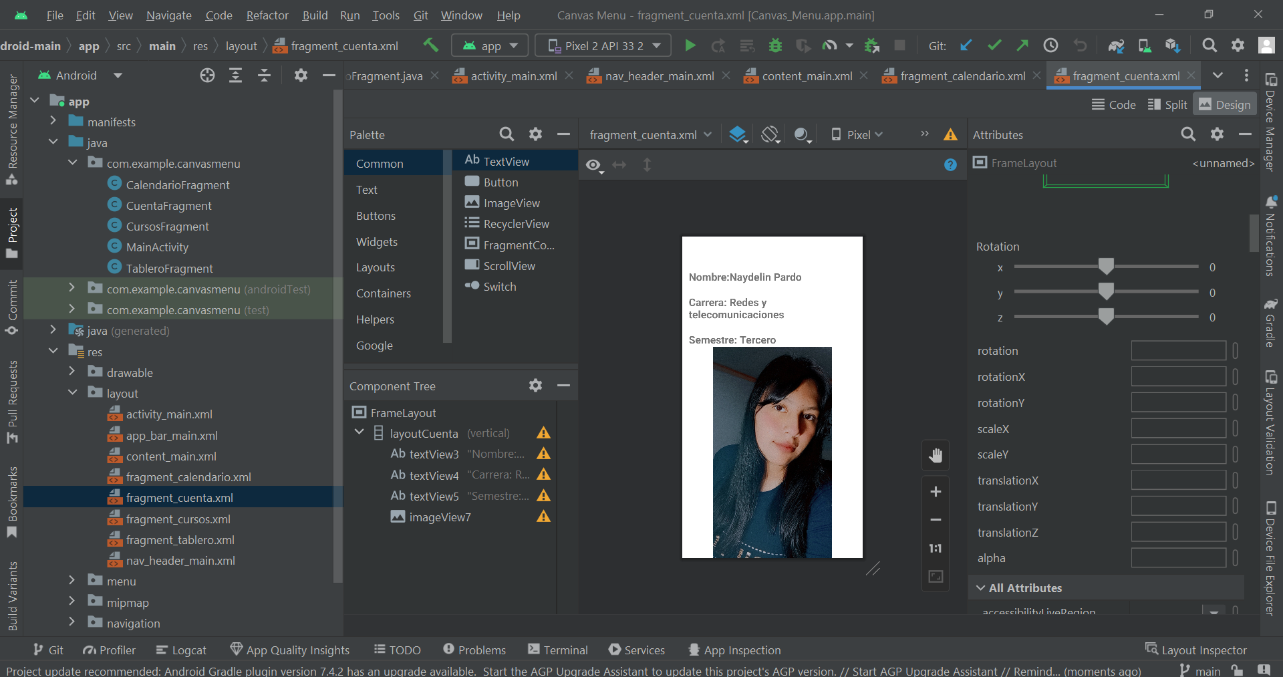The image size is (1283, 677).
Task: Select the pan surface hand icon
Action: click(935, 455)
